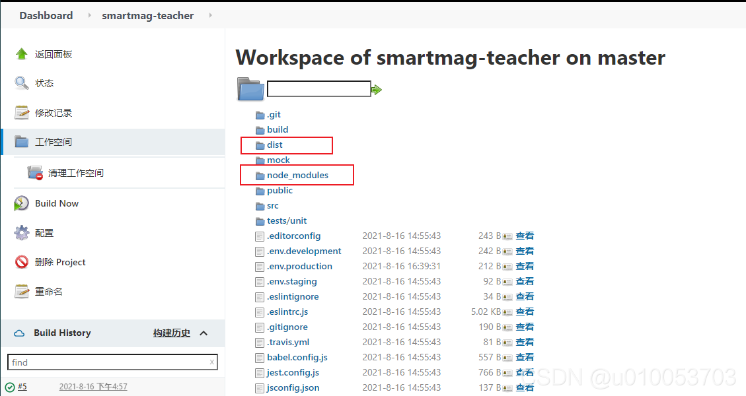Choose 删除 Project in the sidebar
This screenshot has height=396, width=746.
click(x=60, y=263)
